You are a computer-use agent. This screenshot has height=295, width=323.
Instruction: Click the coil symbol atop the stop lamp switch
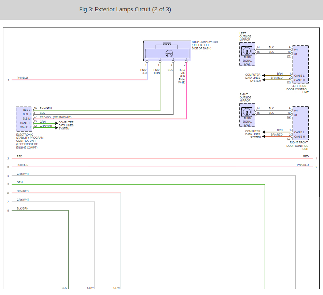pyautogui.click(x=167, y=44)
